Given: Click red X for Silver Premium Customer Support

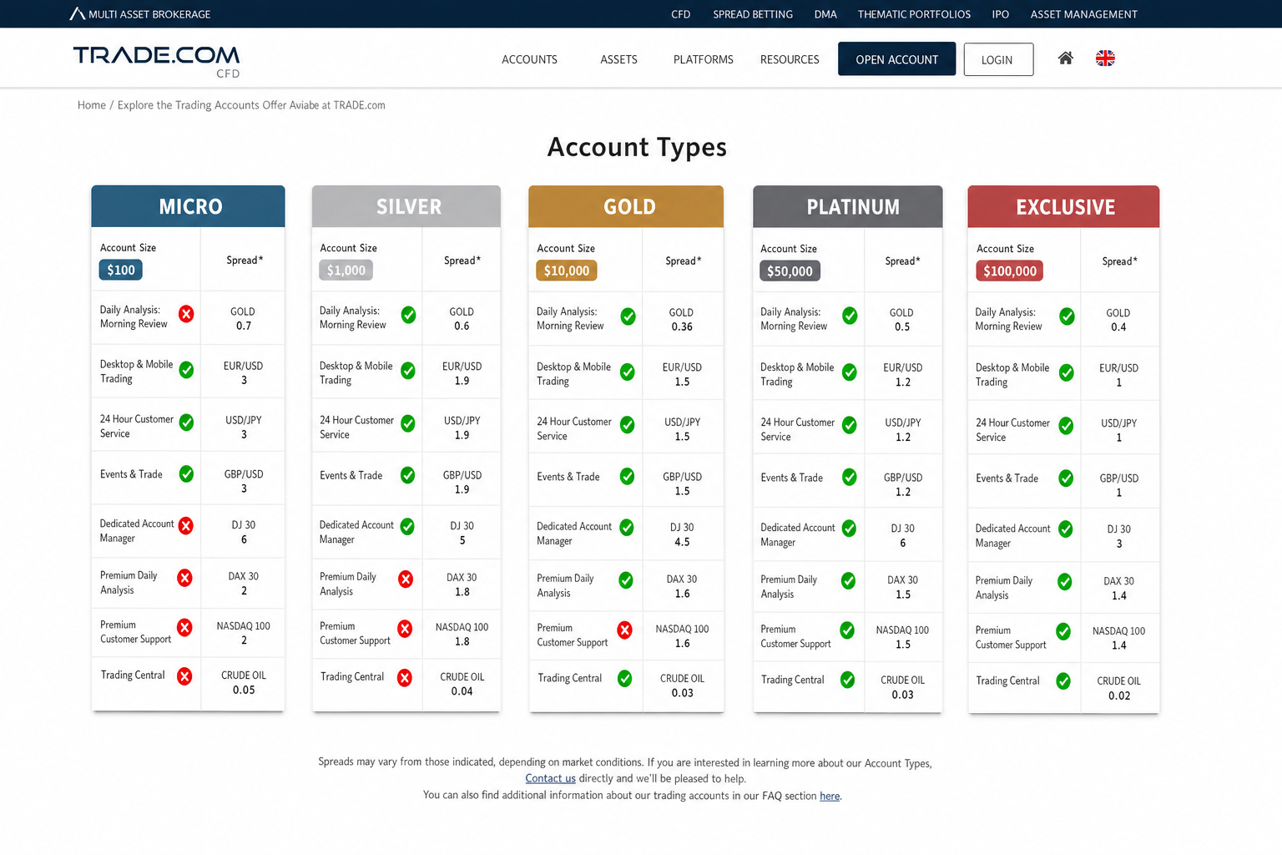Looking at the screenshot, I should 405,629.
